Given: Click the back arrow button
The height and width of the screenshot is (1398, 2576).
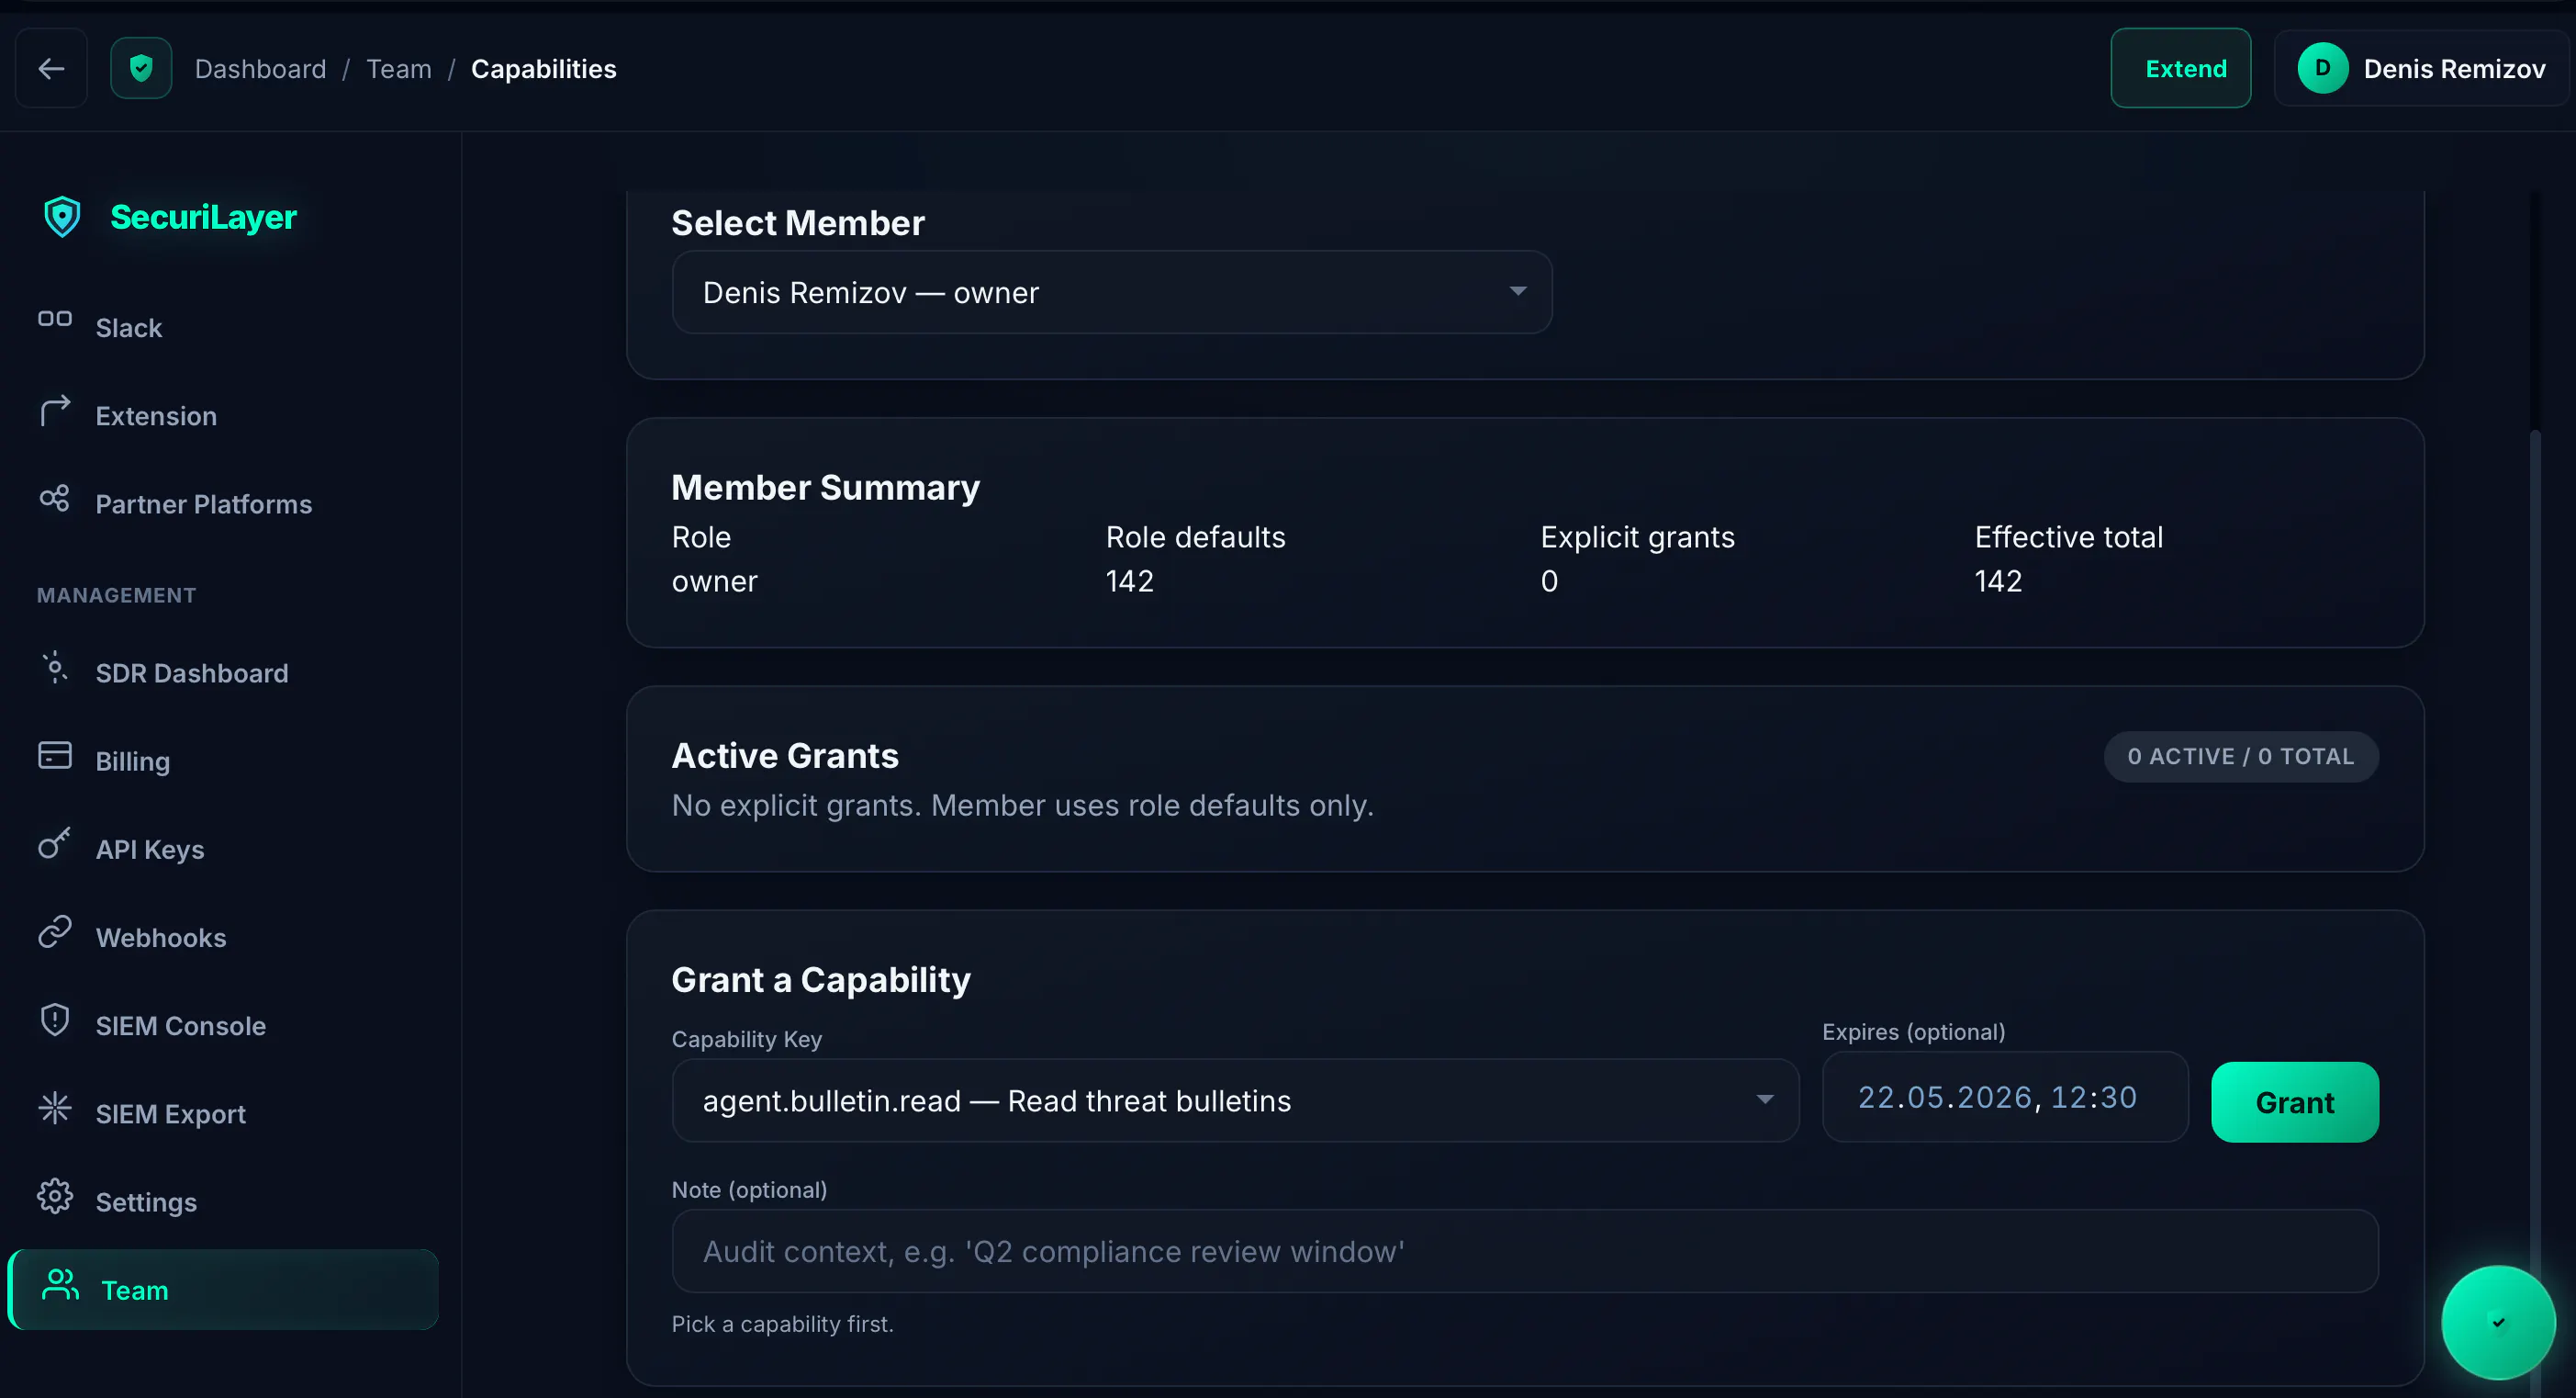Looking at the screenshot, I should (51, 68).
